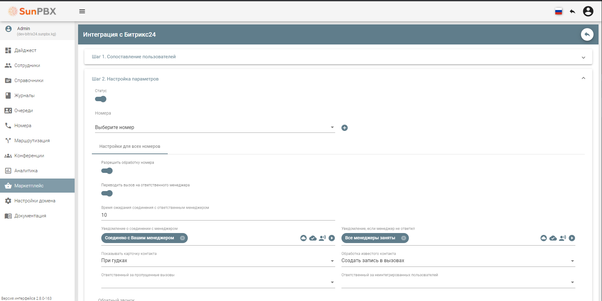Open Дайджест from the sidebar
The image size is (602, 301).
pyautogui.click(x=37, y=50)
